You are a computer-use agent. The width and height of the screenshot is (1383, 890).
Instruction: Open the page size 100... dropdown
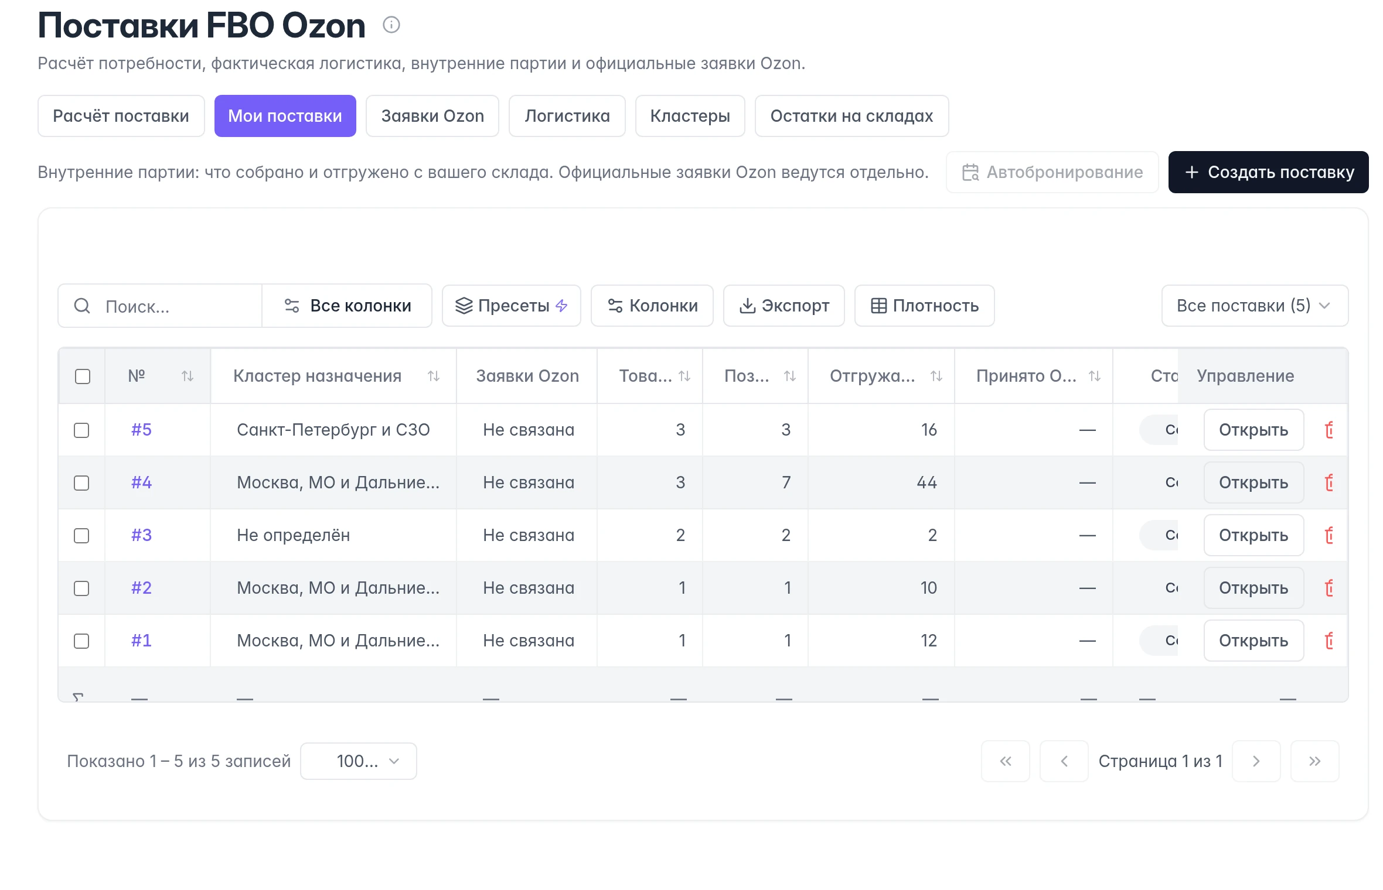click(359, 761)
